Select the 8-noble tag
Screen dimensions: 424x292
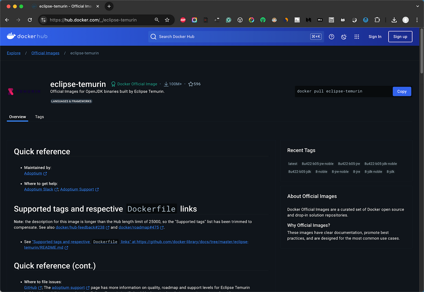(x=321, y=172)
